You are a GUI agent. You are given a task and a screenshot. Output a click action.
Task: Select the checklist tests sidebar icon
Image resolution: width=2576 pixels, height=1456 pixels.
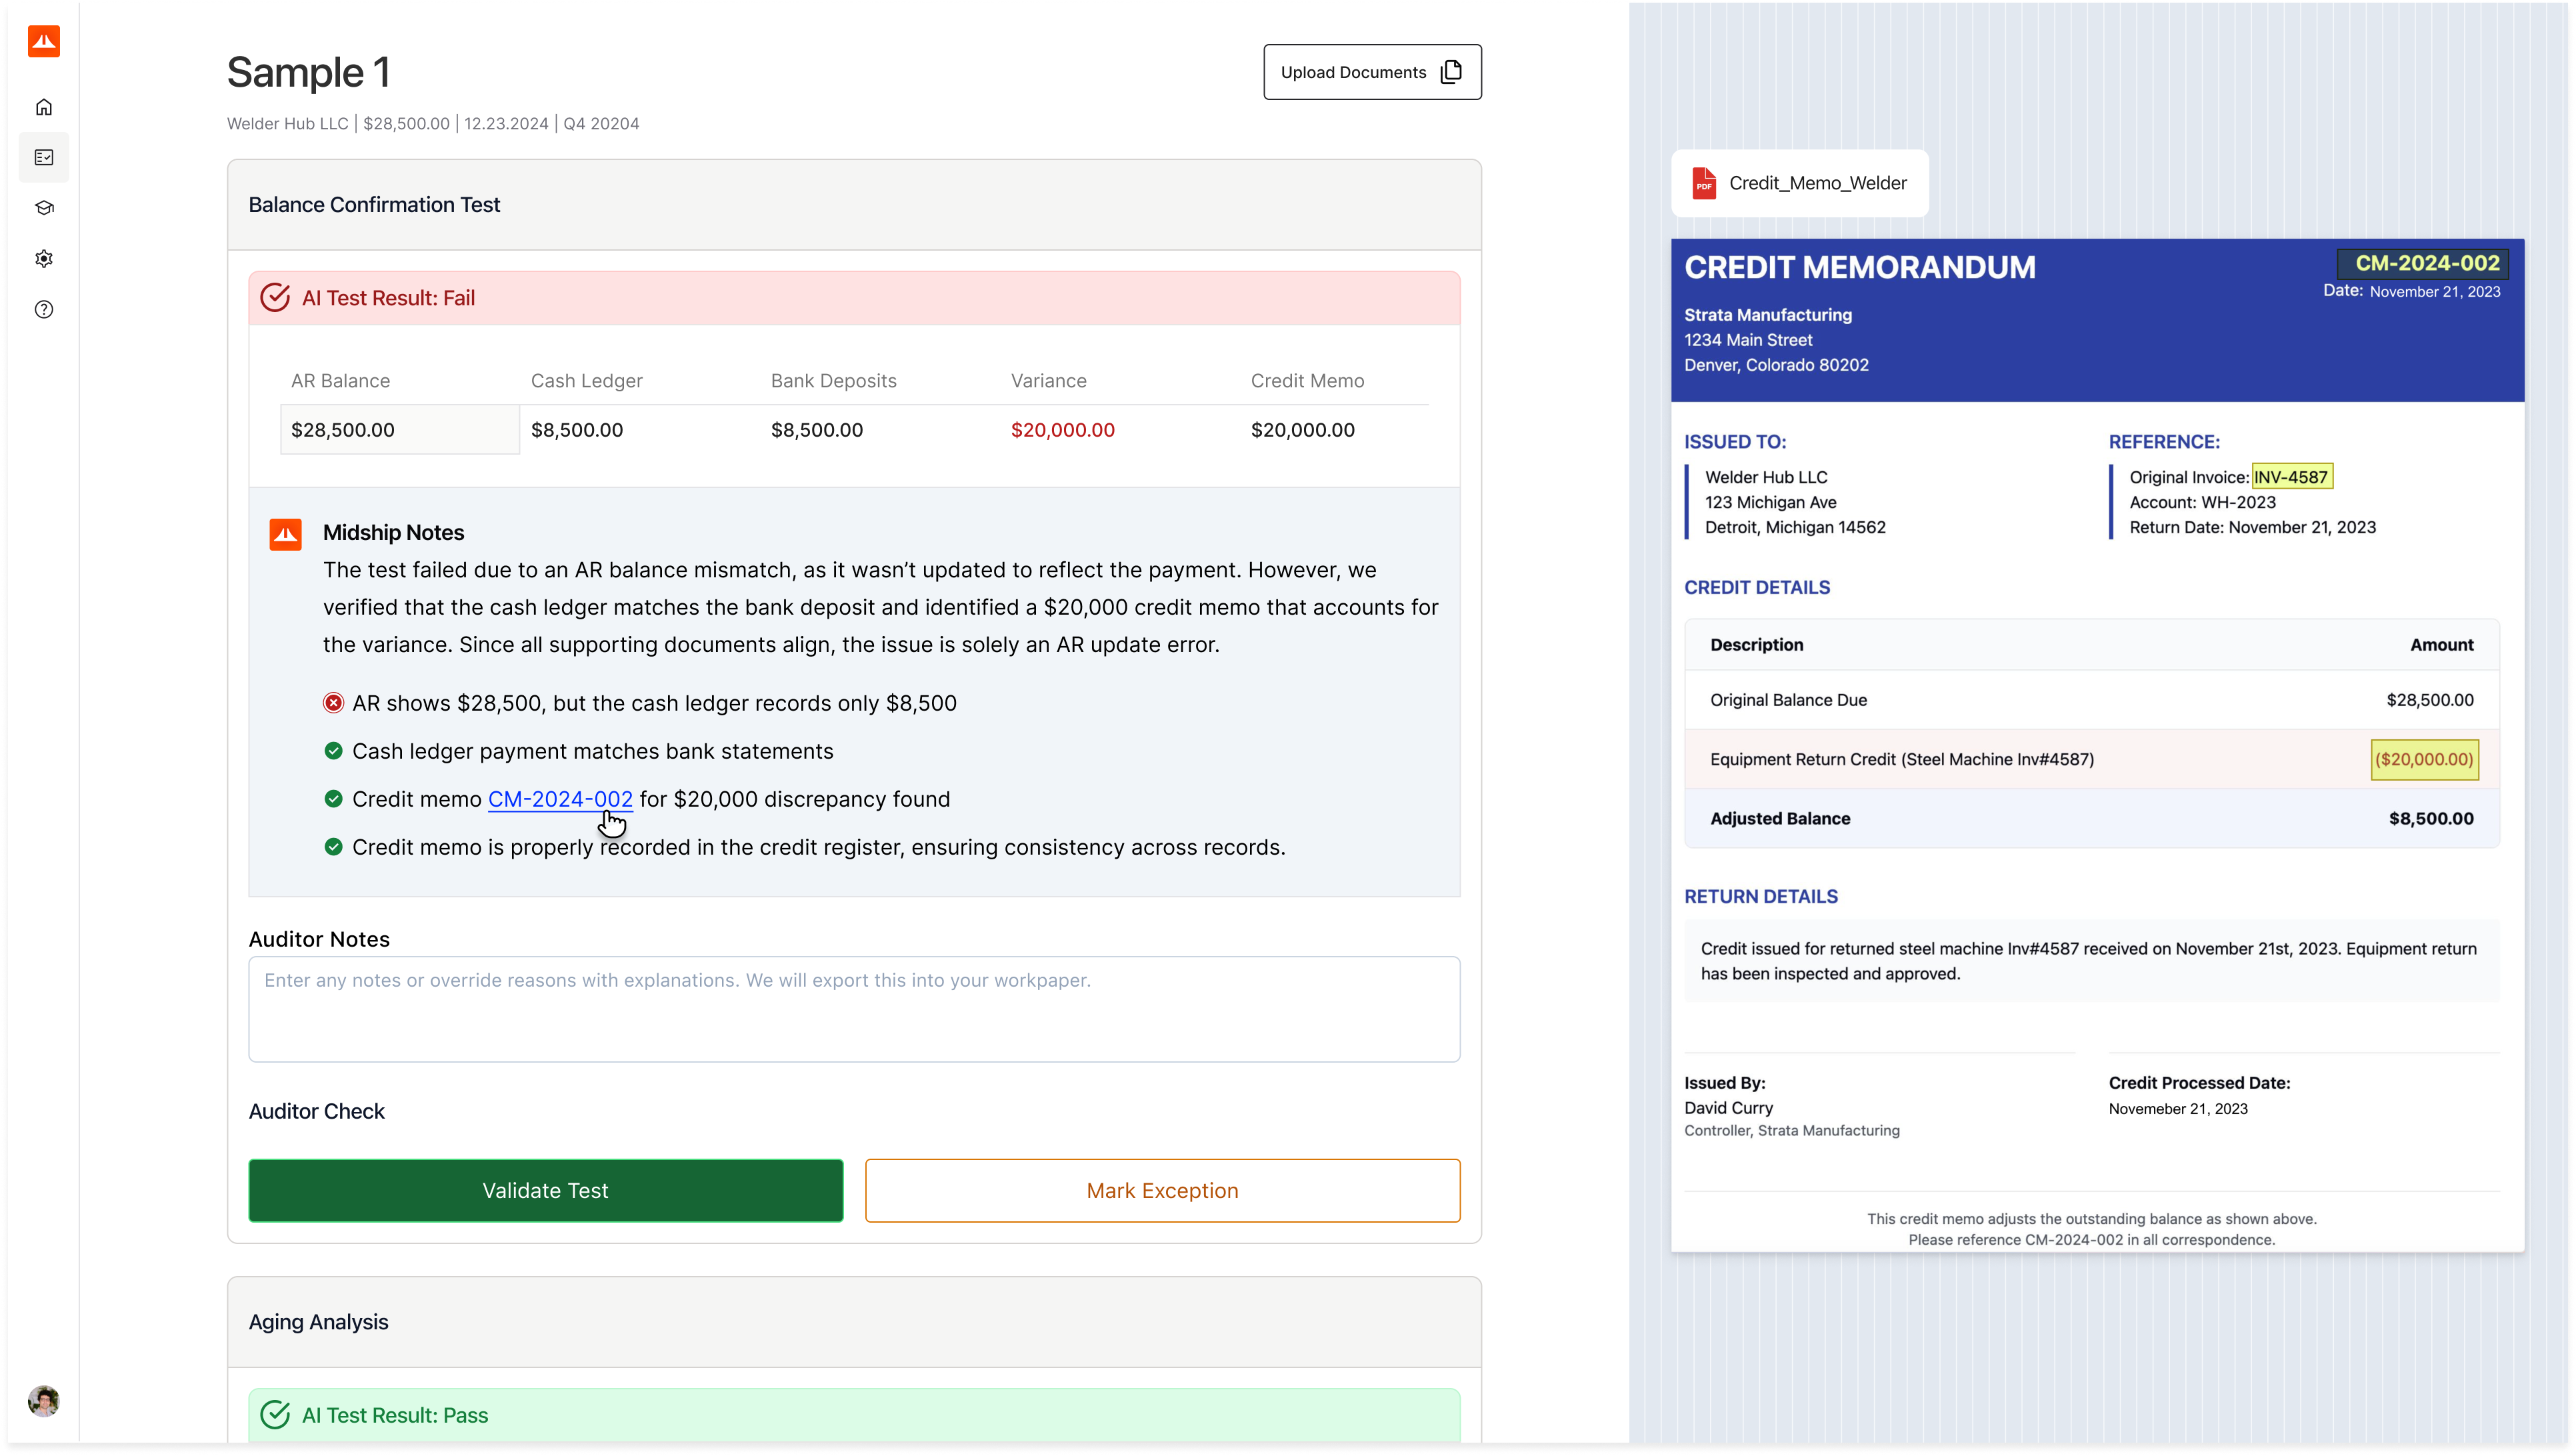[x=44, y=157]
